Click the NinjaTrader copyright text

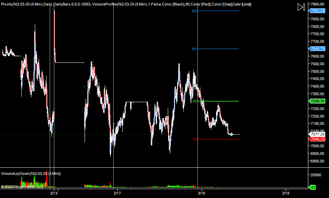22,187
